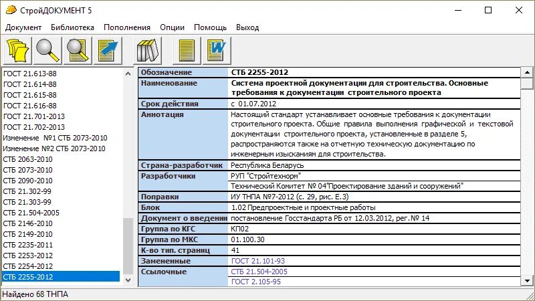Click the document list scrollbar thumb
The image size is (535, 301).
(x=128, y=245)
